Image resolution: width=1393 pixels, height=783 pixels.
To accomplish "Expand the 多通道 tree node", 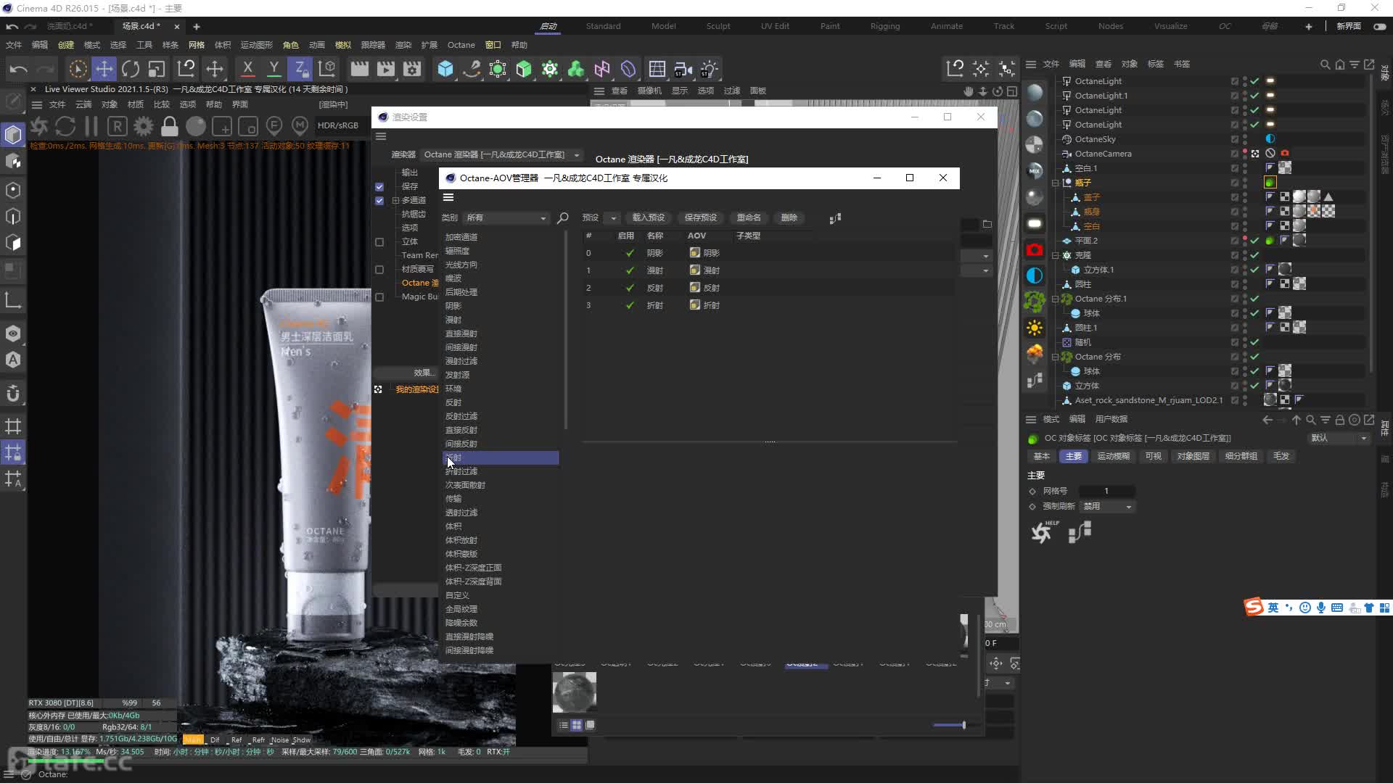I will click(395, 201).
